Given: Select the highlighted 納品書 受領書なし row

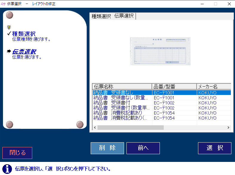Looking at the screenshot, I should tap(122, 93).
